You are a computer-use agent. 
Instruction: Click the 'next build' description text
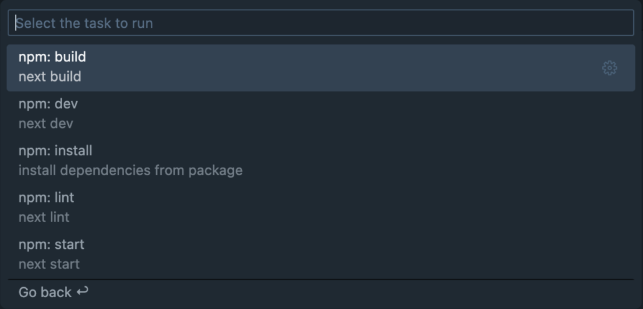click(50, 76)
